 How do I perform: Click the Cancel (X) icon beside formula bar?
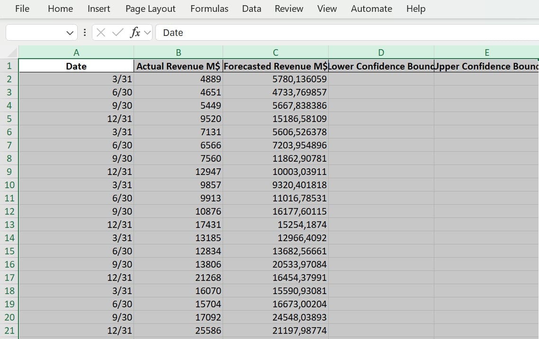(x=100, y=33)
